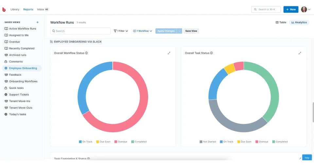
Task: Show info for Overall Task Status
Action: (212, 53)
